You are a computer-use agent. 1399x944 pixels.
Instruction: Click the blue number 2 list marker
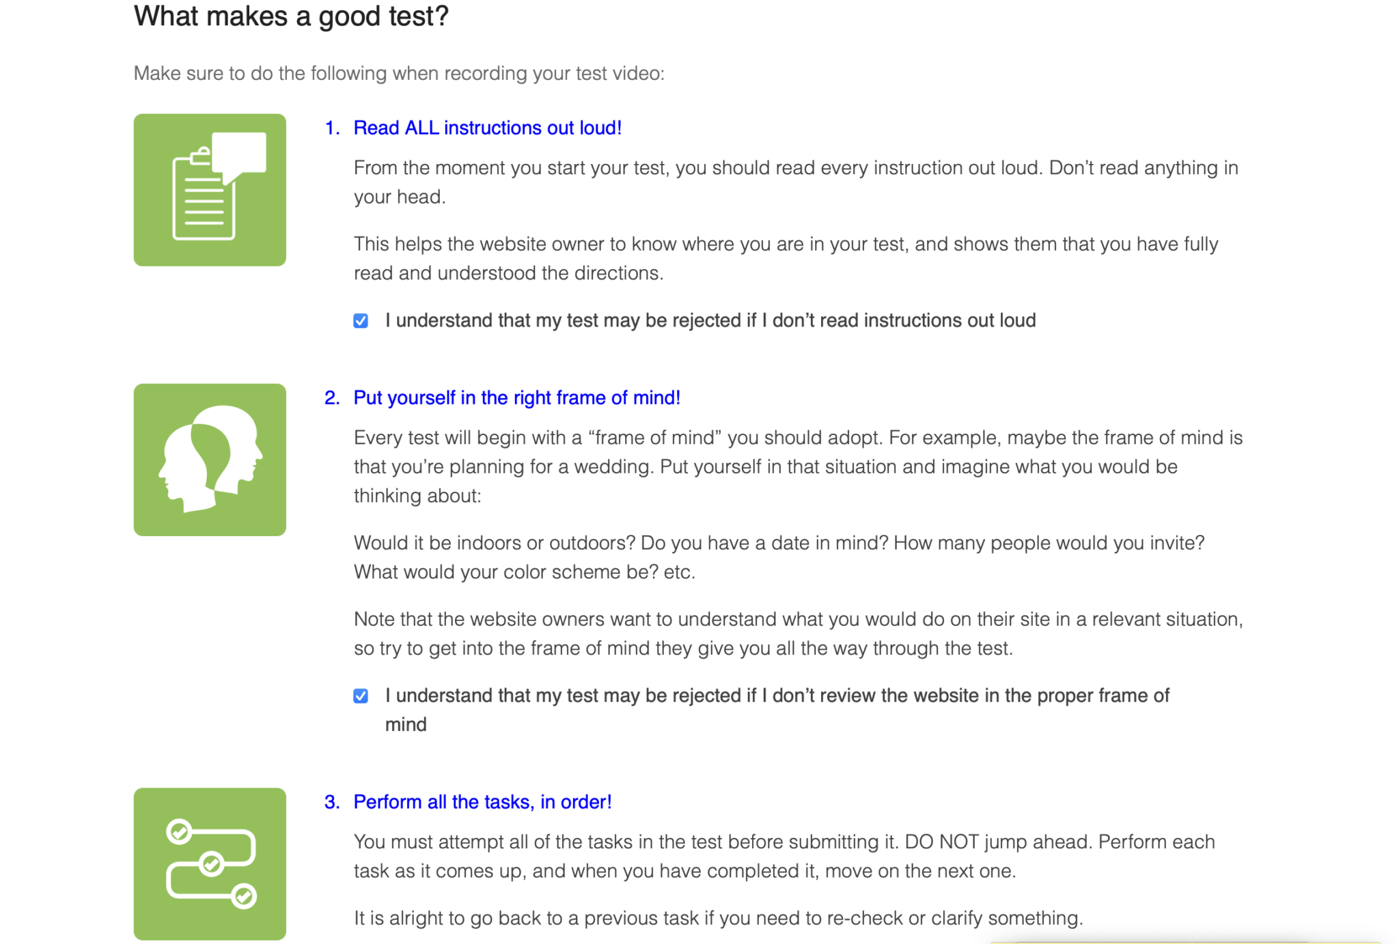tap(332, 398)
